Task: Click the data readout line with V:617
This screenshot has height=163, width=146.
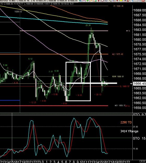Action: pyautogui.click(x=37, y=4)
